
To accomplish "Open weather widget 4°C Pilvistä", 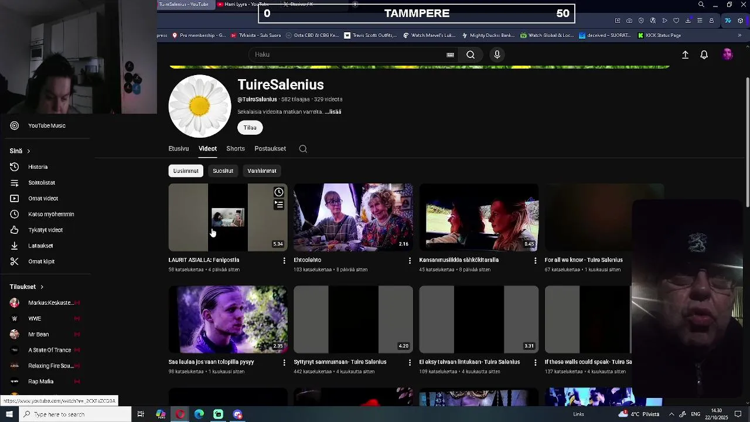I will coord(639,414).
